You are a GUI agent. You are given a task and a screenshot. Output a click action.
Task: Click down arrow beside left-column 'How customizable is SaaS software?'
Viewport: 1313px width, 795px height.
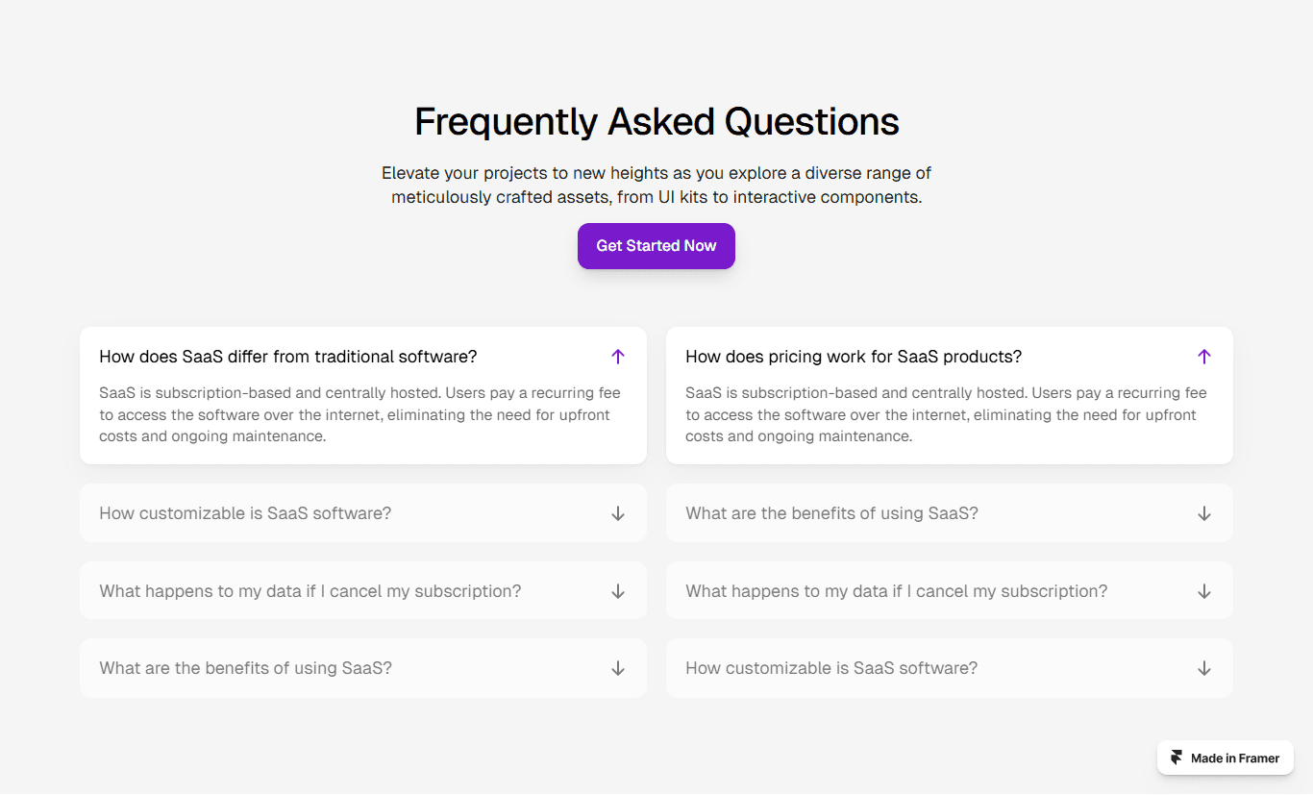coord(618,513)
